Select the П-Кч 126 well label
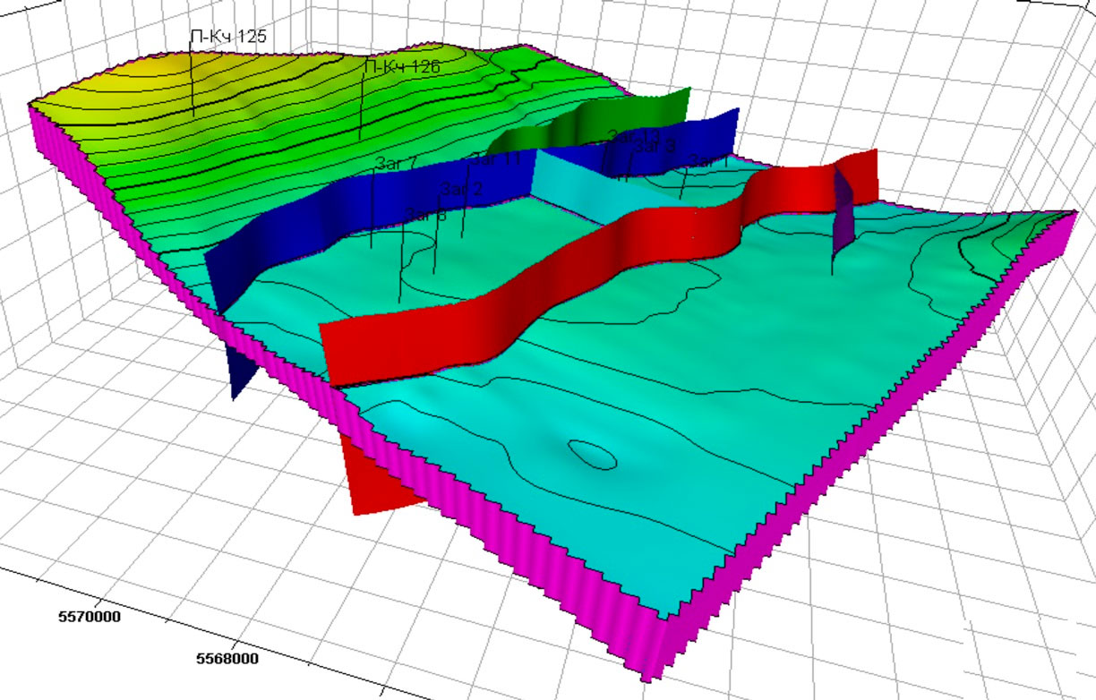 coord(401,67)
